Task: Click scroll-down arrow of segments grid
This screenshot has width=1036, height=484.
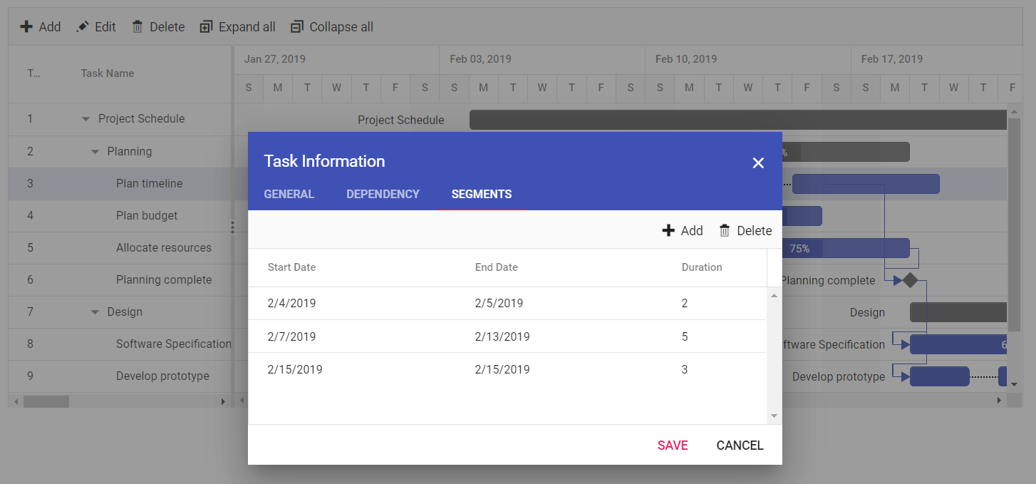Action: coord(774,416)
